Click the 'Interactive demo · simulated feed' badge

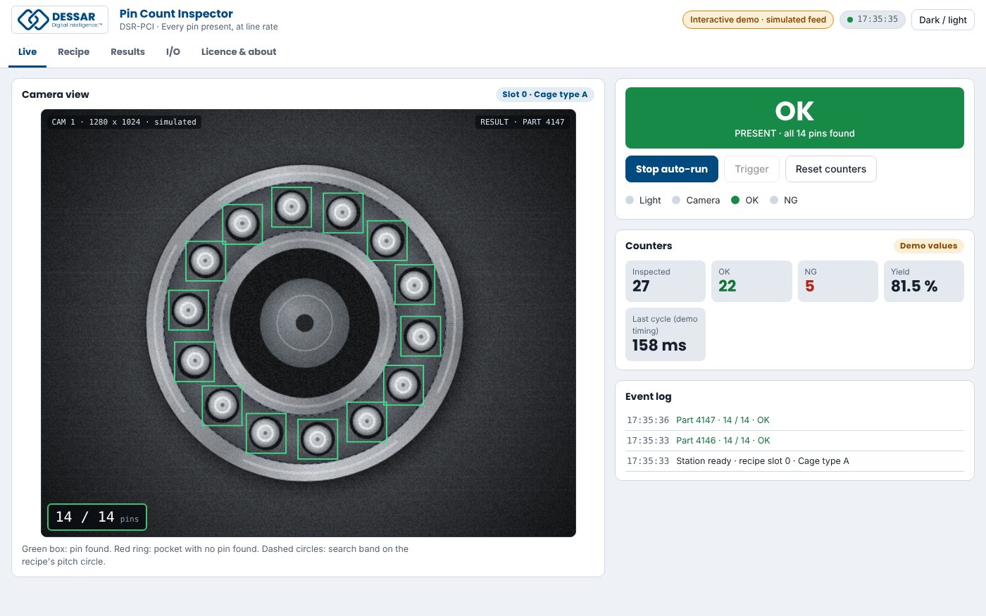(758, 20)
